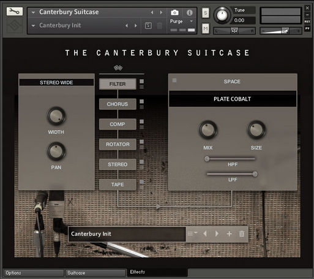Open the STEREO WIDE mode selector
The height and width of the screenshot is (279, 314).
(56, 82)
